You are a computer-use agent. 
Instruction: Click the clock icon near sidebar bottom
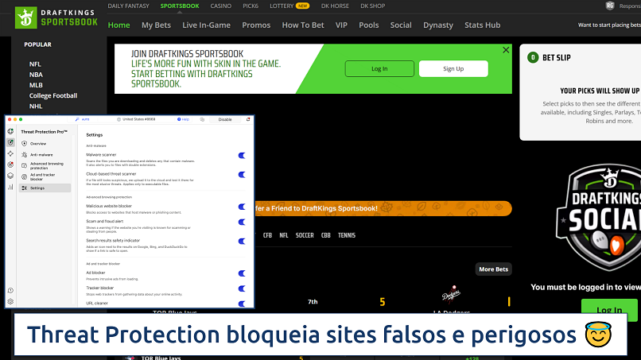point(10,290)
